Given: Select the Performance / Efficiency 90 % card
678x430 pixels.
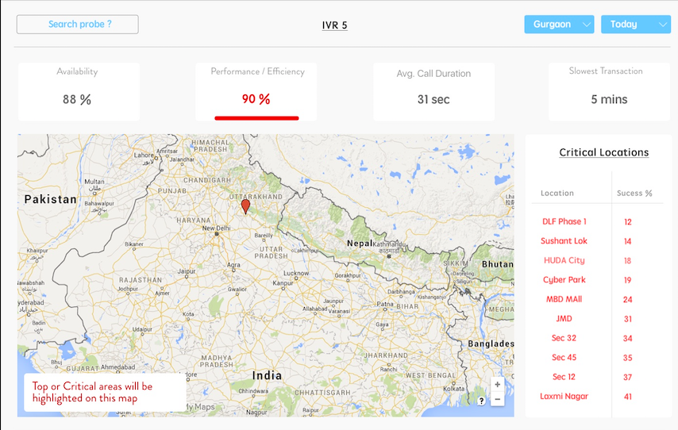Looking at the screenshot, I should click(256, 91).
